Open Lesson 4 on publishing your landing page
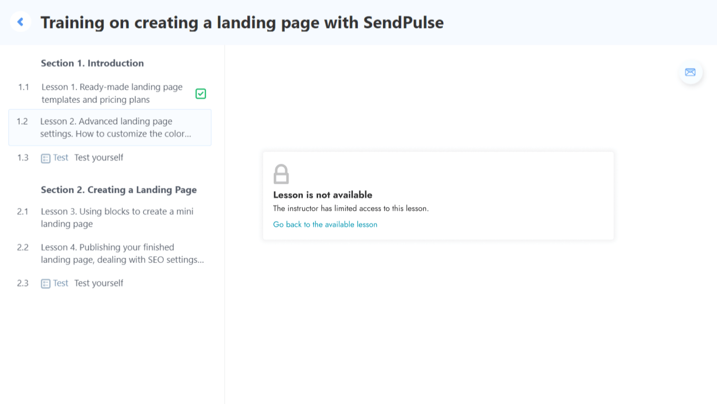 [122, 253]
